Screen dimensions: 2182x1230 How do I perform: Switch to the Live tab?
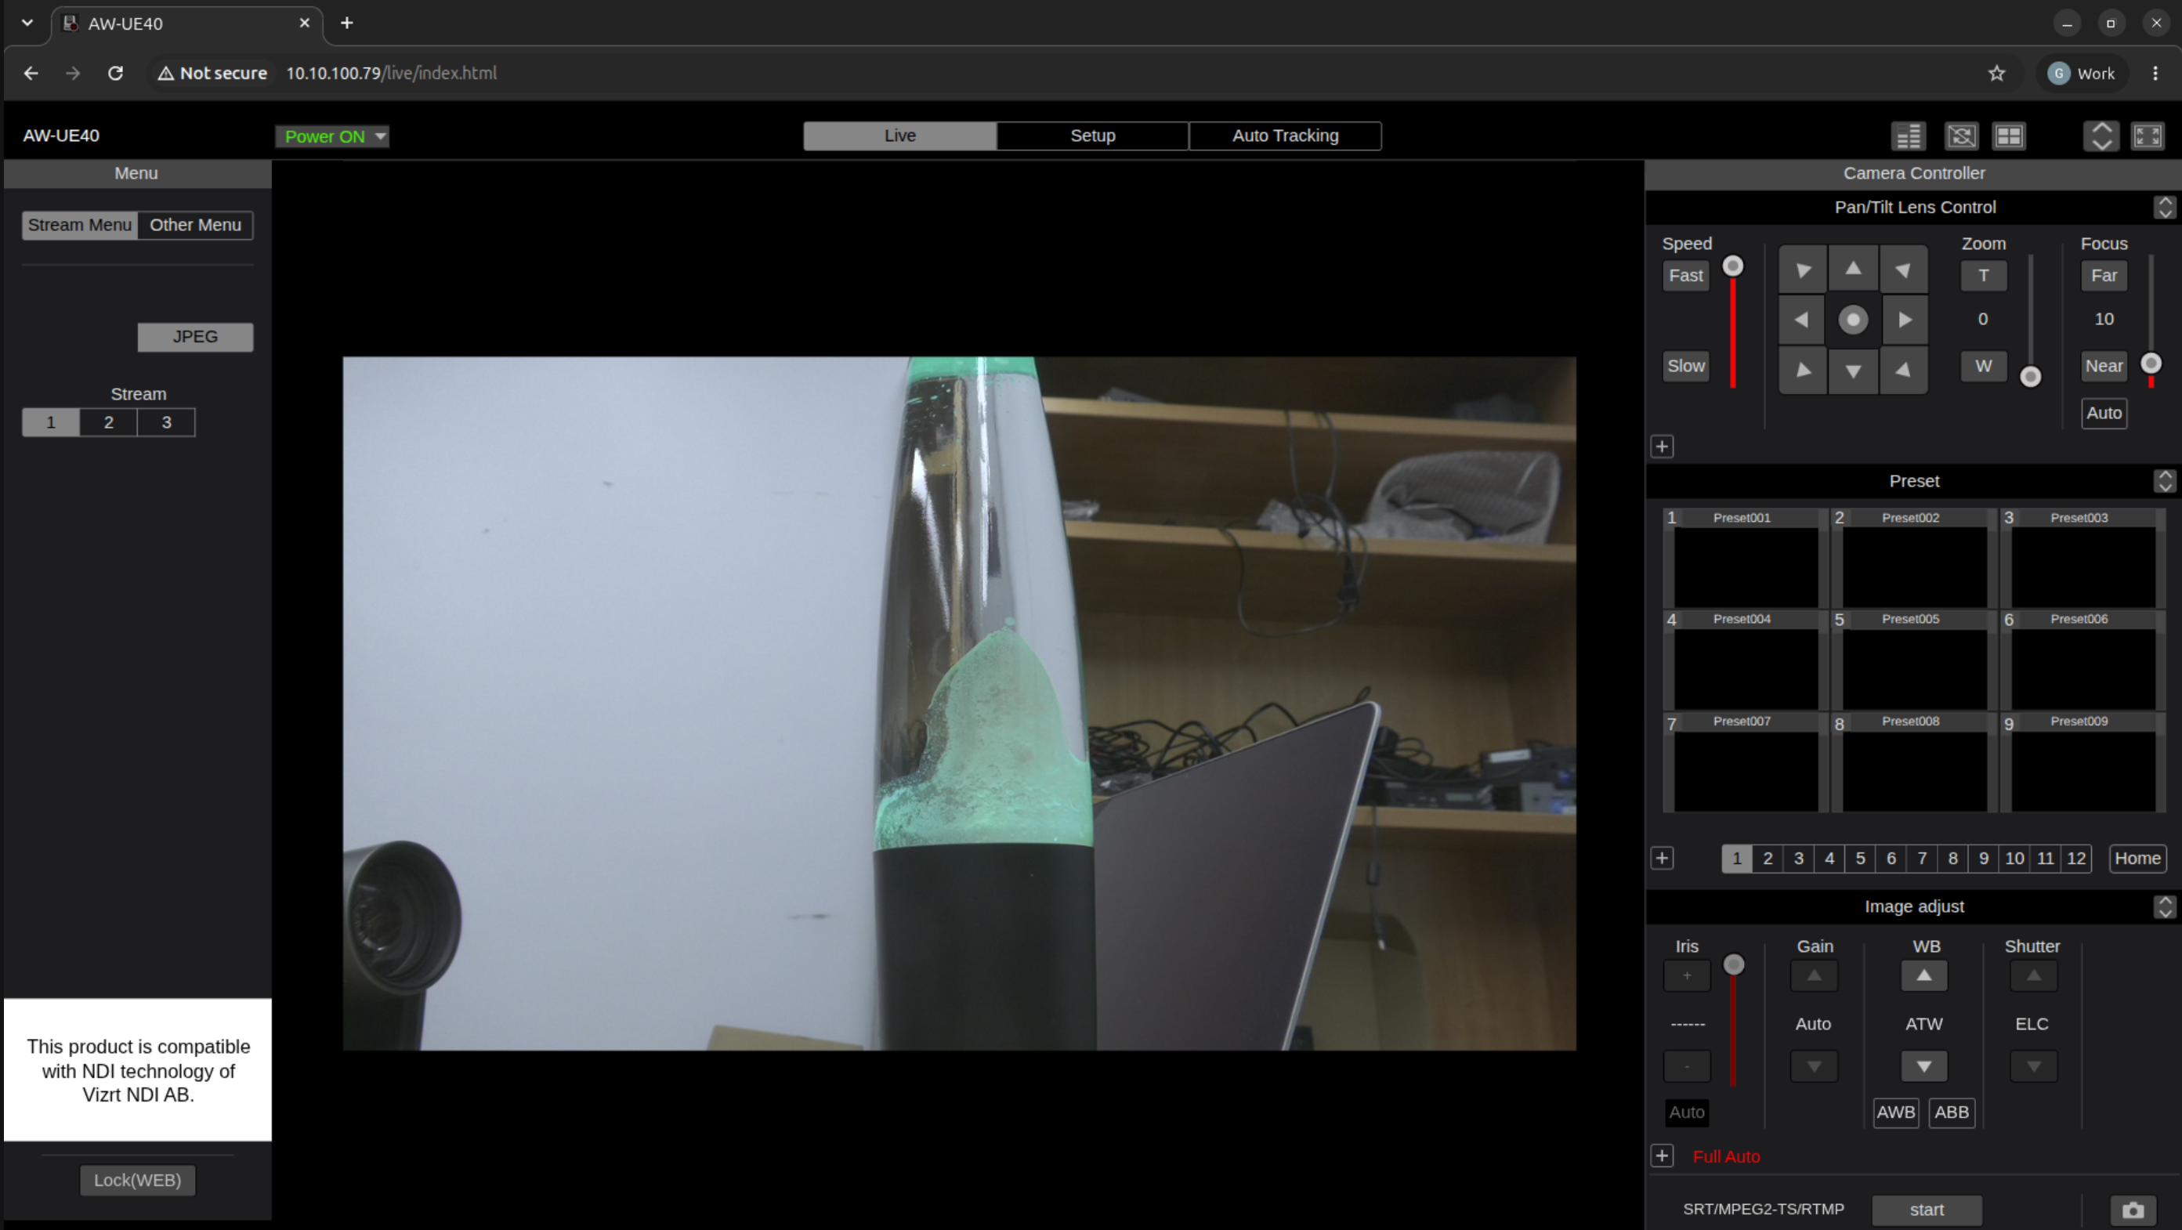(x=899, y=136)
